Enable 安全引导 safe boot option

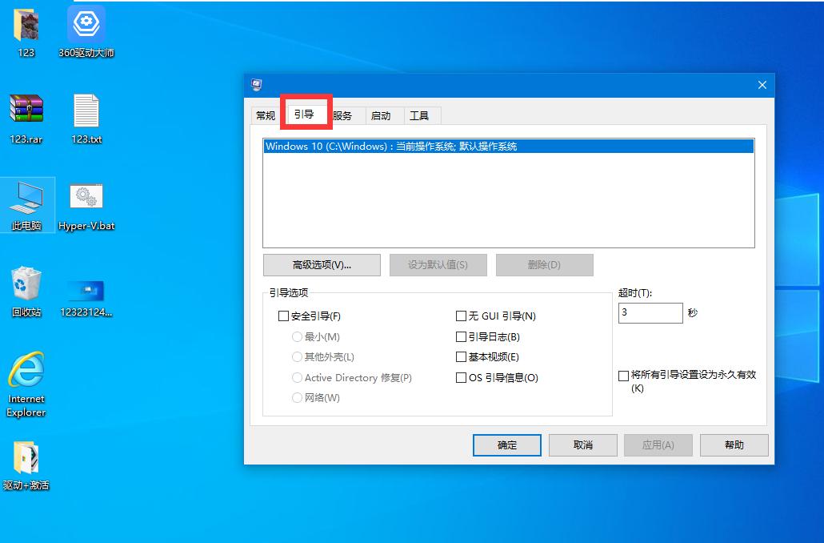coord(284,316)
